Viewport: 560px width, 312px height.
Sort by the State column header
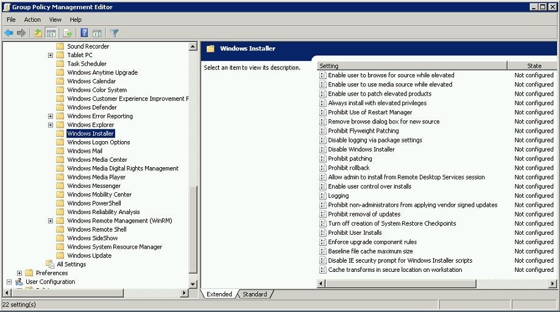coord(534,66)
